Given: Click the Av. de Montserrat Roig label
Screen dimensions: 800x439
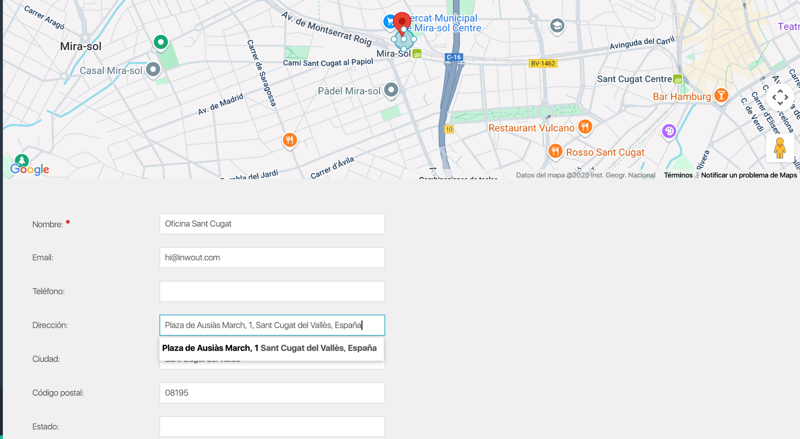Looking at the screenshot, I should [x=327, y=28].
